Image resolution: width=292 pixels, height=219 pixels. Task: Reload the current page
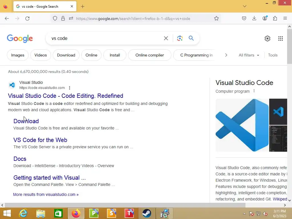point(27,19)
